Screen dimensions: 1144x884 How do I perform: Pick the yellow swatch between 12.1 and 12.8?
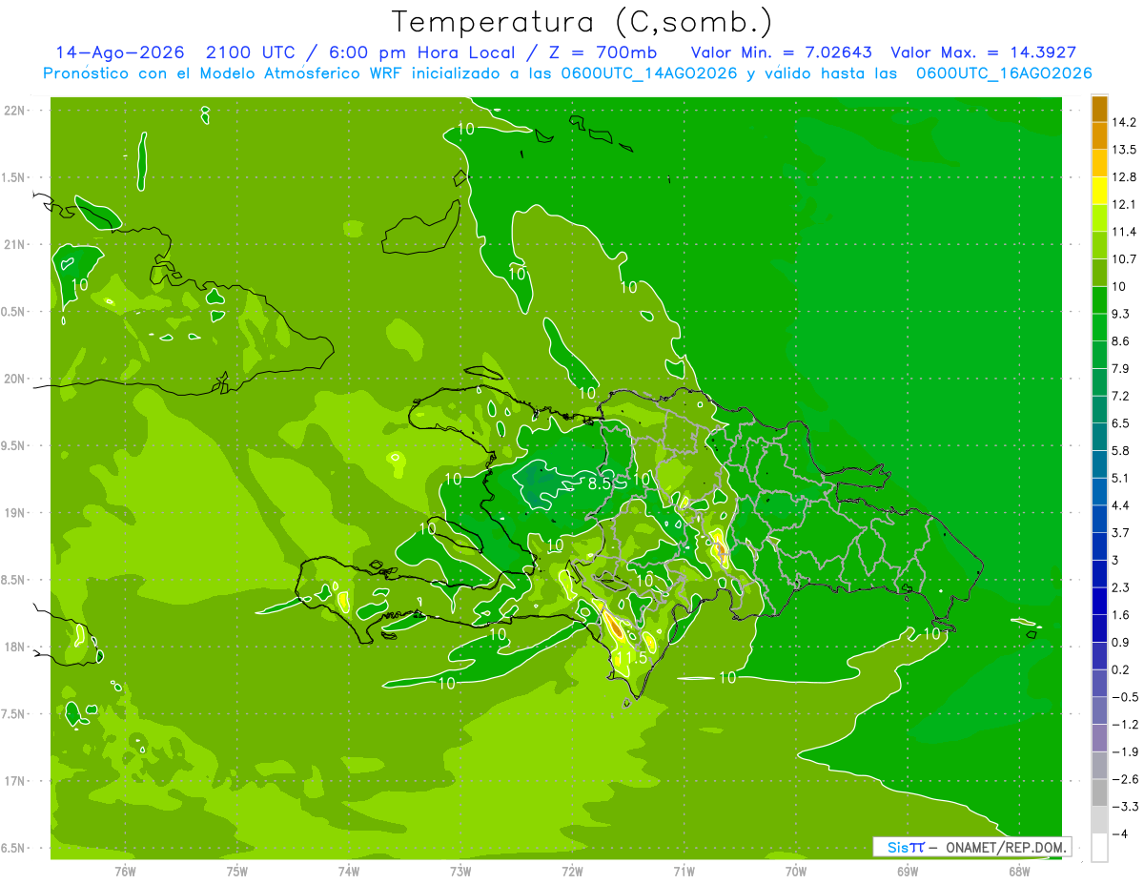tap(1099, 191)
